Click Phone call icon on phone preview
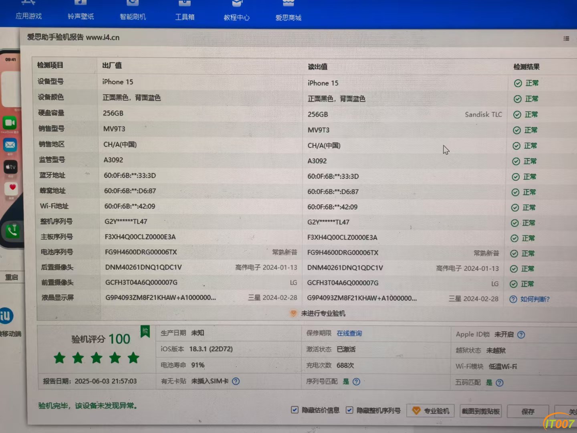 (13, 231)
